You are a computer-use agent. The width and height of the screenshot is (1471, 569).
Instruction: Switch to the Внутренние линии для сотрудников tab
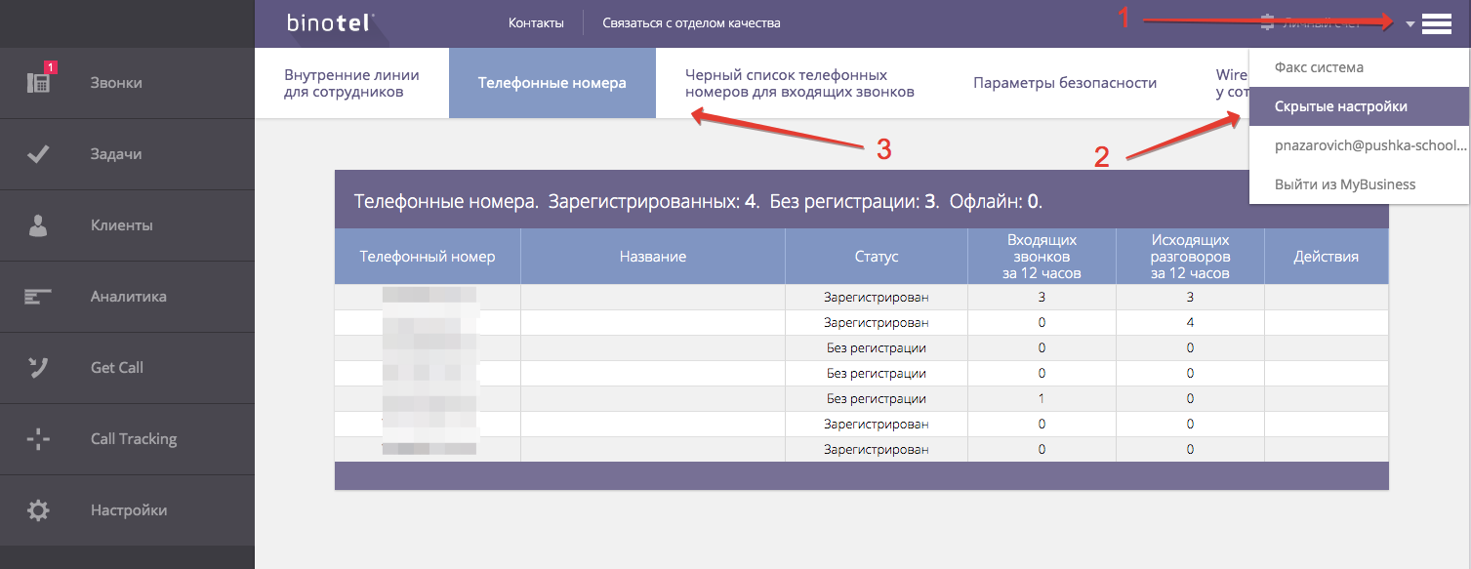(x=351, y=83)
